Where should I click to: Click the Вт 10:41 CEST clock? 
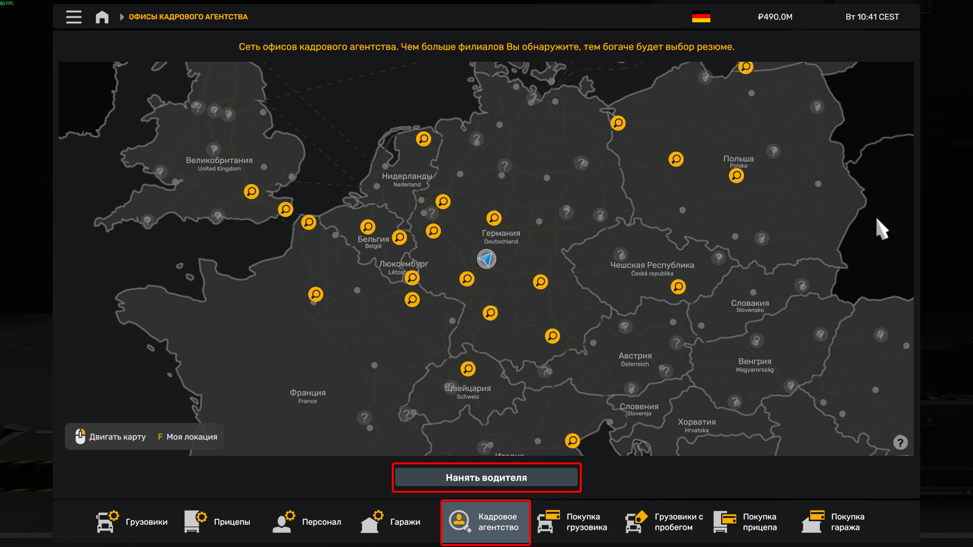tap(872, 17)
